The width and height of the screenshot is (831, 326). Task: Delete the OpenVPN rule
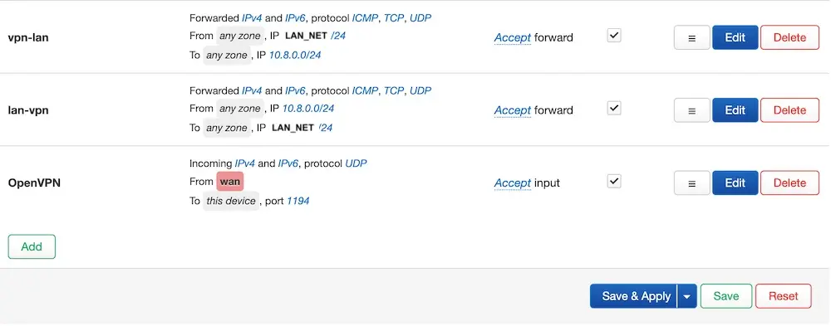789,183
